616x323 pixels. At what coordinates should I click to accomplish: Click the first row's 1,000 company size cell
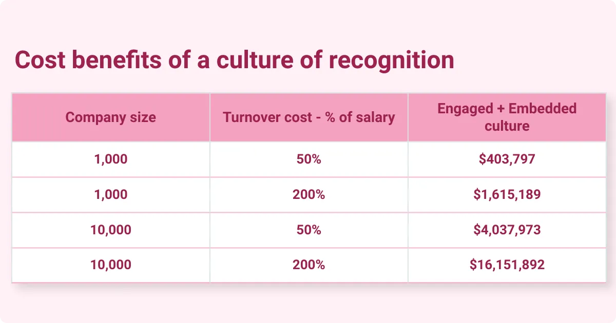(x=110, y=159)
